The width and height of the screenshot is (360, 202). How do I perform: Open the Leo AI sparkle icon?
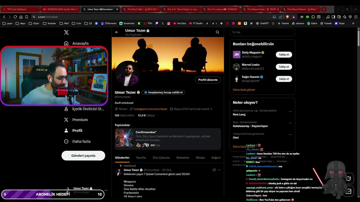[x=345, y=17]
